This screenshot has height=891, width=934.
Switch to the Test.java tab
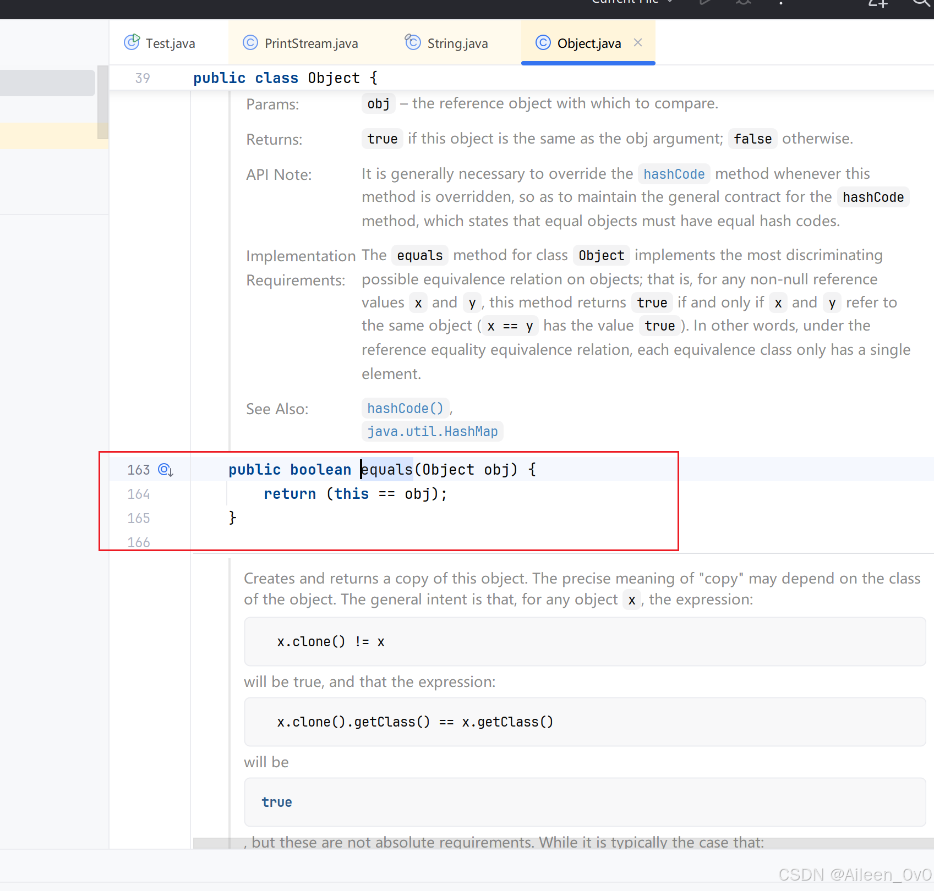click(160, 43)
